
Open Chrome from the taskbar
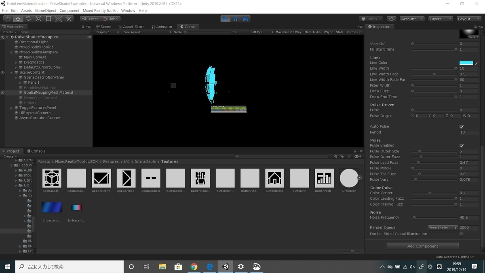point(194,267)
